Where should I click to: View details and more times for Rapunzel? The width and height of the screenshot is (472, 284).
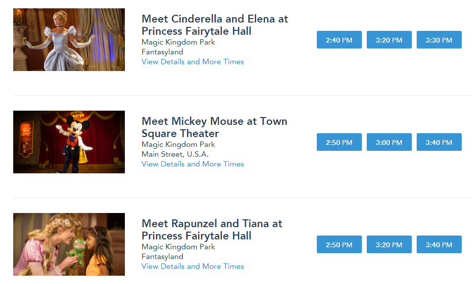(x=192, y=266)
